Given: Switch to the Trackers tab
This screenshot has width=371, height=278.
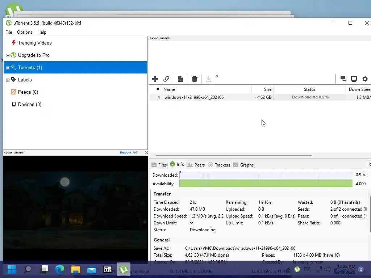Looking at the screenshot, I should pos(219,165).
